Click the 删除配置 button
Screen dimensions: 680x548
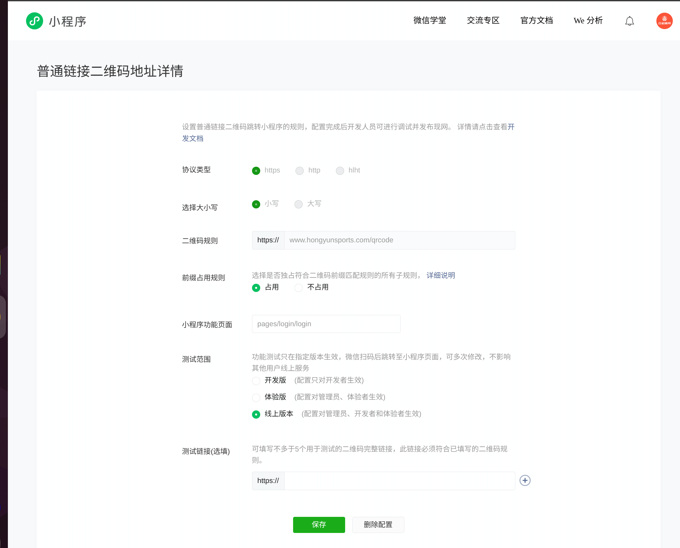tap(378, 525)
